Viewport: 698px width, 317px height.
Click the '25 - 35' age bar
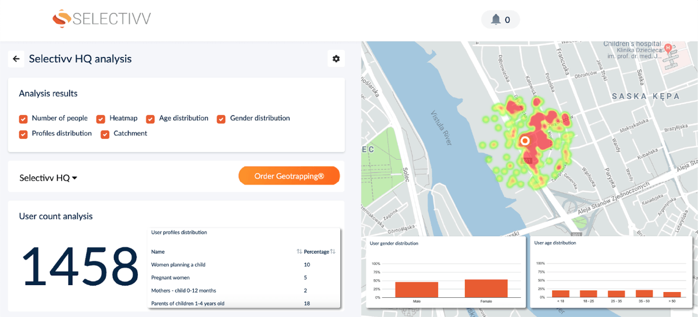click(616, 294)
